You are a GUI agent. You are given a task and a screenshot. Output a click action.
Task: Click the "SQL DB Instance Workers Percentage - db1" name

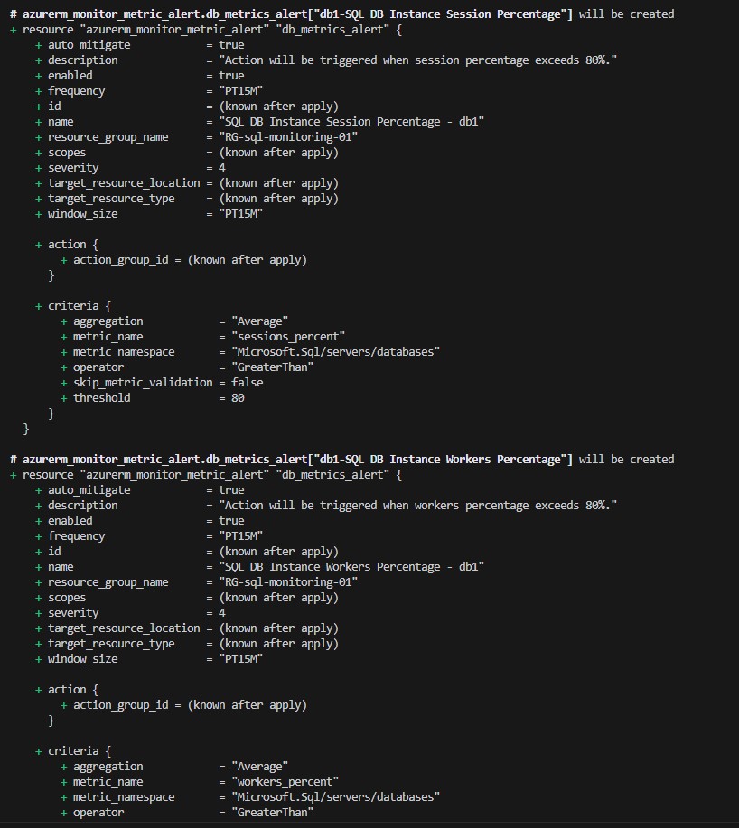pos(351,567)
